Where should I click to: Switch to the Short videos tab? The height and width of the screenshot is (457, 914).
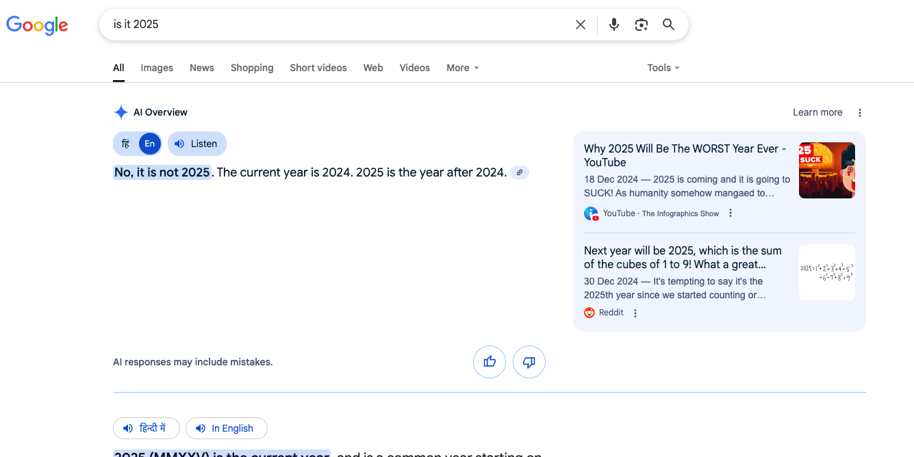(x=318, y=68)
